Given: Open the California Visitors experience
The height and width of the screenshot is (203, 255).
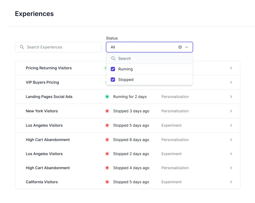Looking at the screenshot, I should tap(42, 182).
